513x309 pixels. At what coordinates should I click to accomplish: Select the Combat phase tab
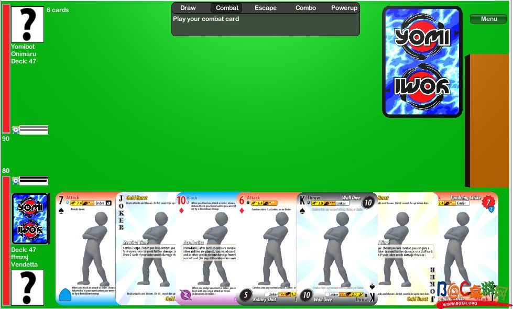(x=227, y=8)
